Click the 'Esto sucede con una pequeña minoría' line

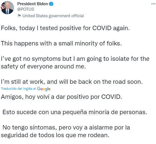click(75, 112)
